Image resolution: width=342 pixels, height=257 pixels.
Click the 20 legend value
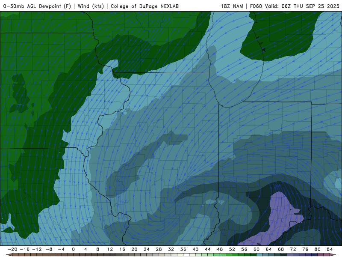tap(134, 249)
